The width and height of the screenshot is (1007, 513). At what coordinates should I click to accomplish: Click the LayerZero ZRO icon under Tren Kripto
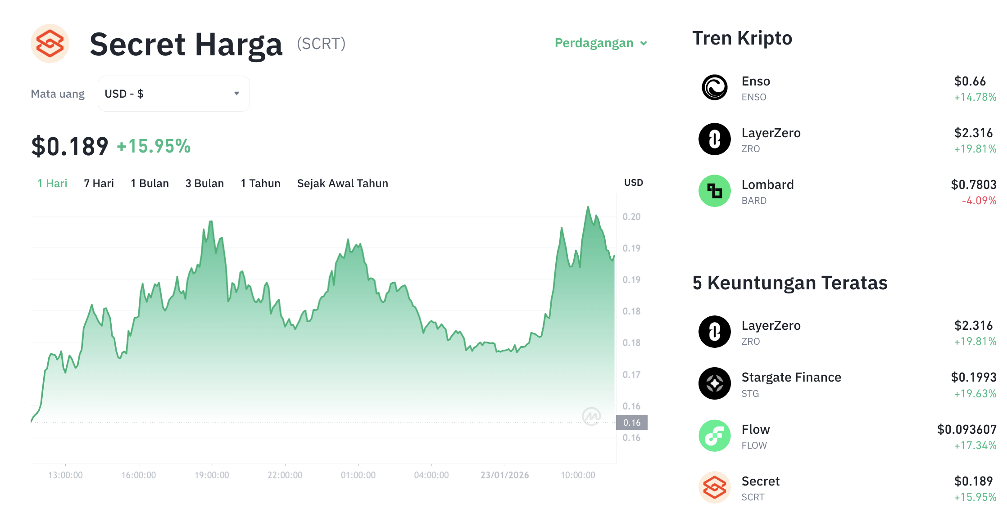point(714,139)
